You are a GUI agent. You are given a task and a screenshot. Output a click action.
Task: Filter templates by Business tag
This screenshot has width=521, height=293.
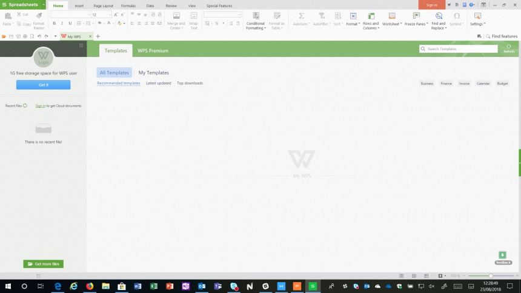[x=427, y=84]
